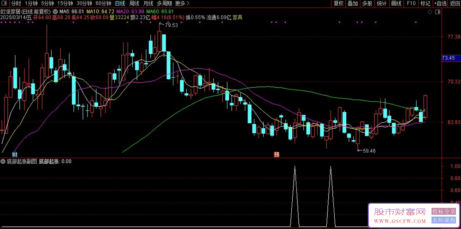Viewport: 461px width, 229px height.
Task: Select the 30分钟 period
Action: pos(84,4)
